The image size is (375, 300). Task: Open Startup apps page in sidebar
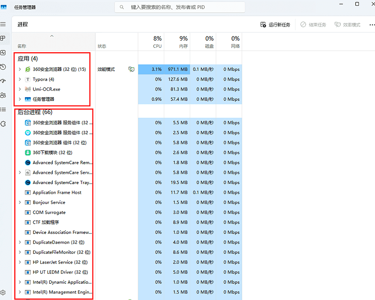[3, 81]
